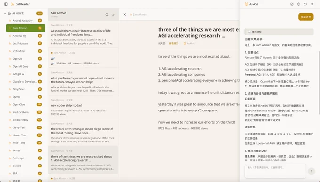The image size is (320, 182).
Task: Click the RSS icon beside Claude
Action: tap(10, 166)
